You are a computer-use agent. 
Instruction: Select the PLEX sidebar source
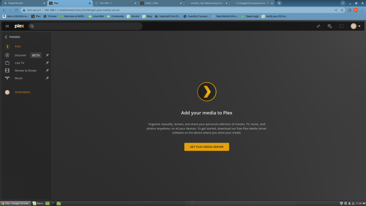click(x=18, y=46)
